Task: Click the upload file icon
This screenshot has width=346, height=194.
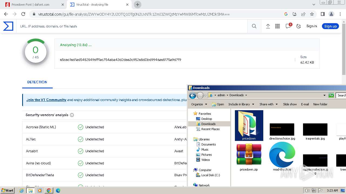Action: point(268,26)
